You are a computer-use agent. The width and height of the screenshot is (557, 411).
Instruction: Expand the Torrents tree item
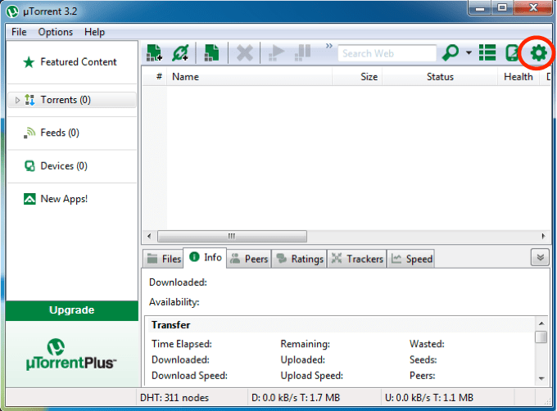click(18, 101)
